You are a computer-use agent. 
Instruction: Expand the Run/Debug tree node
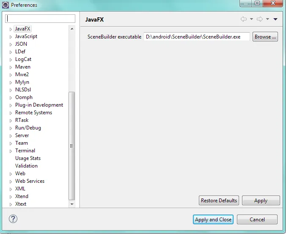click(11, 128)
